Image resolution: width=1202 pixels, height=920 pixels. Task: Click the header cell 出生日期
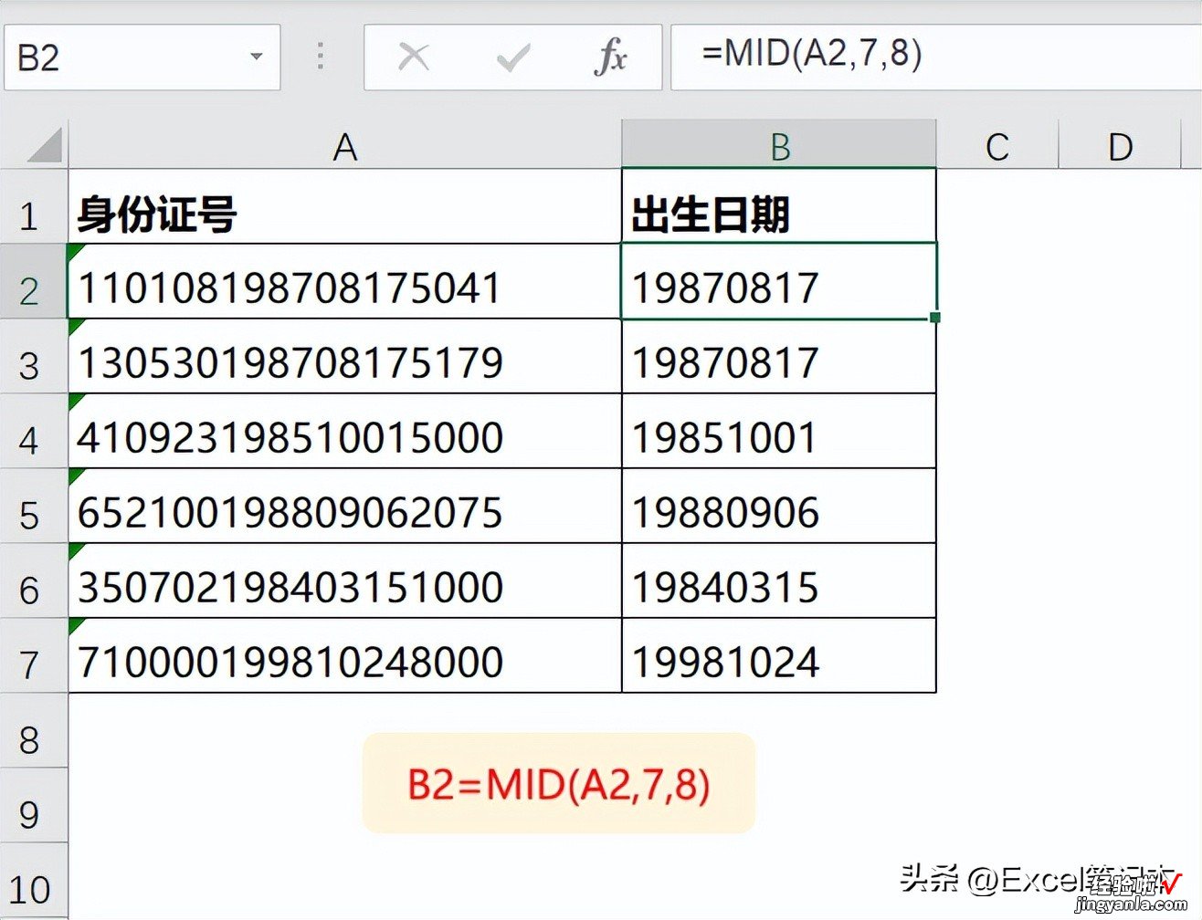point(779,206)
